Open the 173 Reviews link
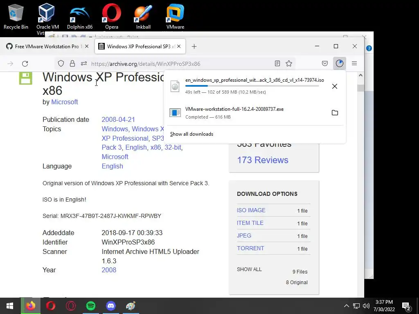 263,160
